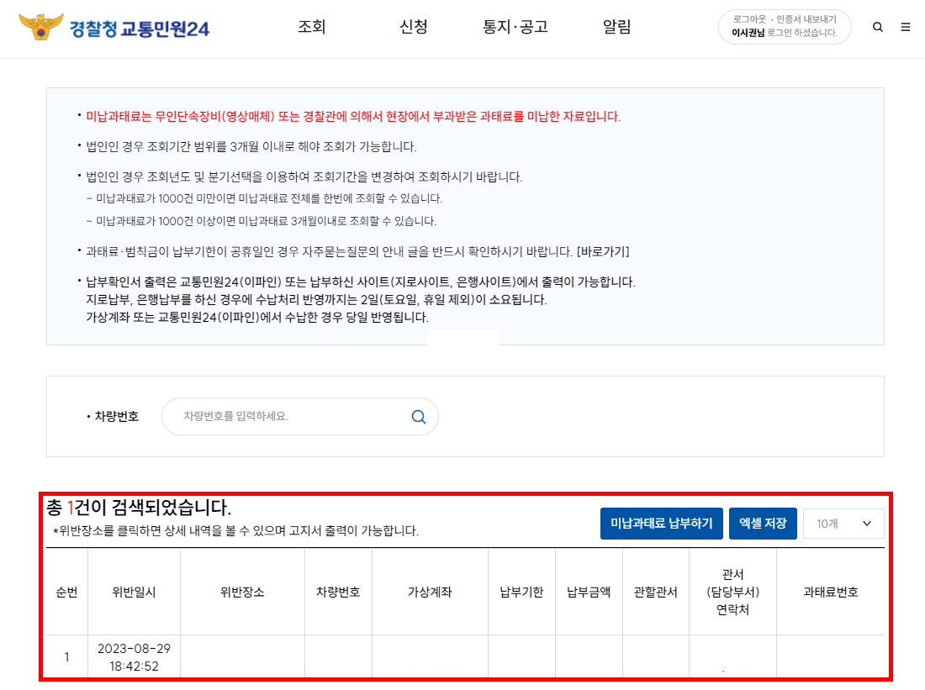Screen dimensions: 925x690
Task: Click 미납과태료 납부하기 button
Action: point(661,523)
